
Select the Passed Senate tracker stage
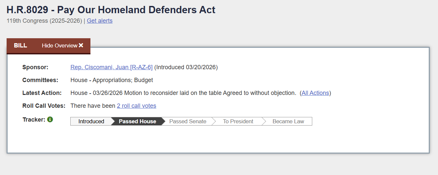click(x=187, y=121)
